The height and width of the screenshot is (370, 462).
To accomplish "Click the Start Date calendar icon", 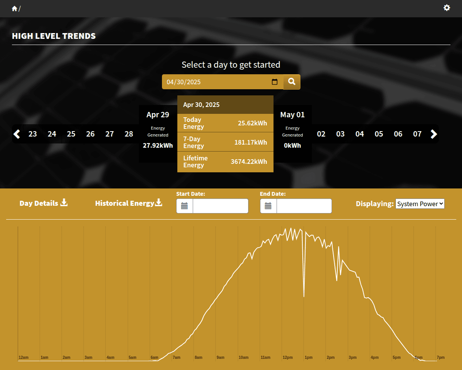I will click(185, 206).
